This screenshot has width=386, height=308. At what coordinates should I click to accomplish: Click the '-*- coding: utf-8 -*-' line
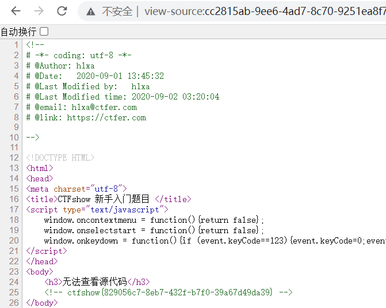pos(79,55)
